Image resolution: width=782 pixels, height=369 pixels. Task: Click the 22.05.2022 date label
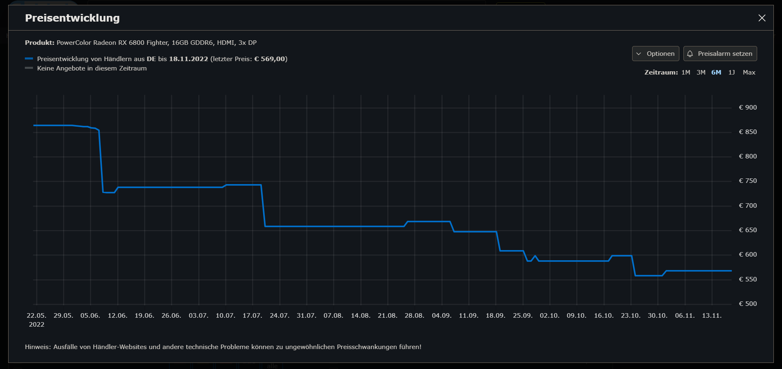coord(36,320)
